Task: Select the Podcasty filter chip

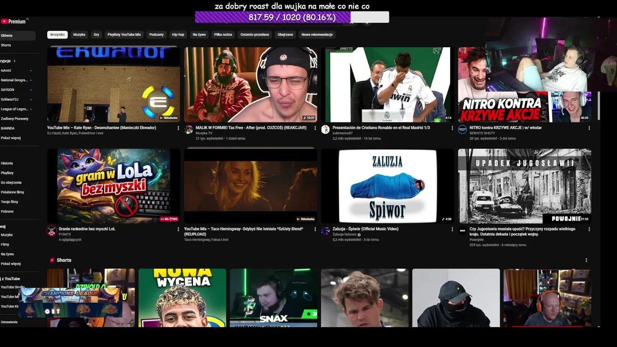Action: tap(157, 35)
